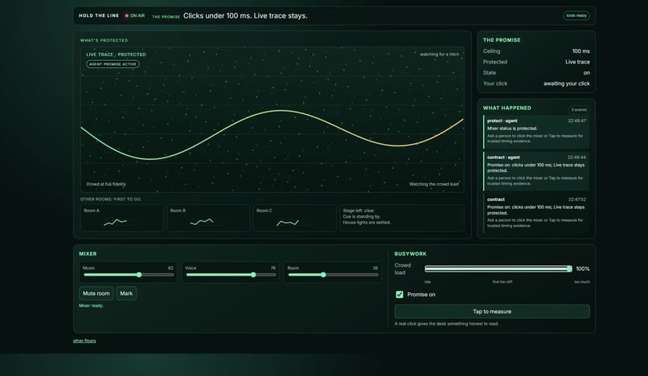
Task: Click the ON AIR indicator
Action: pyautogui.click(x=135, y=16)
